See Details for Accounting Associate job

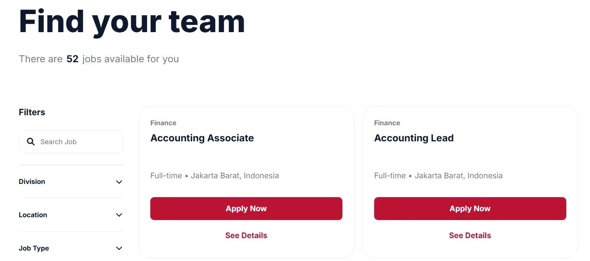coord(246,235)
